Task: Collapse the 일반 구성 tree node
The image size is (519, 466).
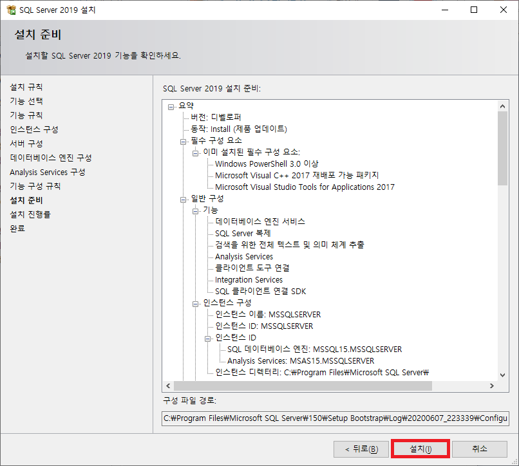Action: 183,200
